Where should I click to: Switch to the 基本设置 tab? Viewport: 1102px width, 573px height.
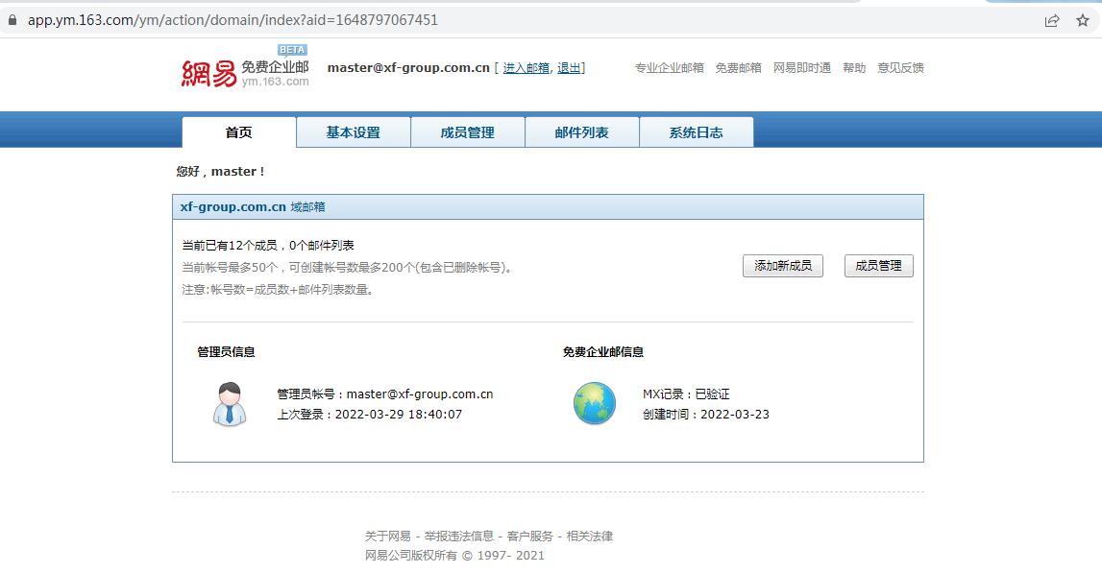pyautogui.click(x=353, y=132)
